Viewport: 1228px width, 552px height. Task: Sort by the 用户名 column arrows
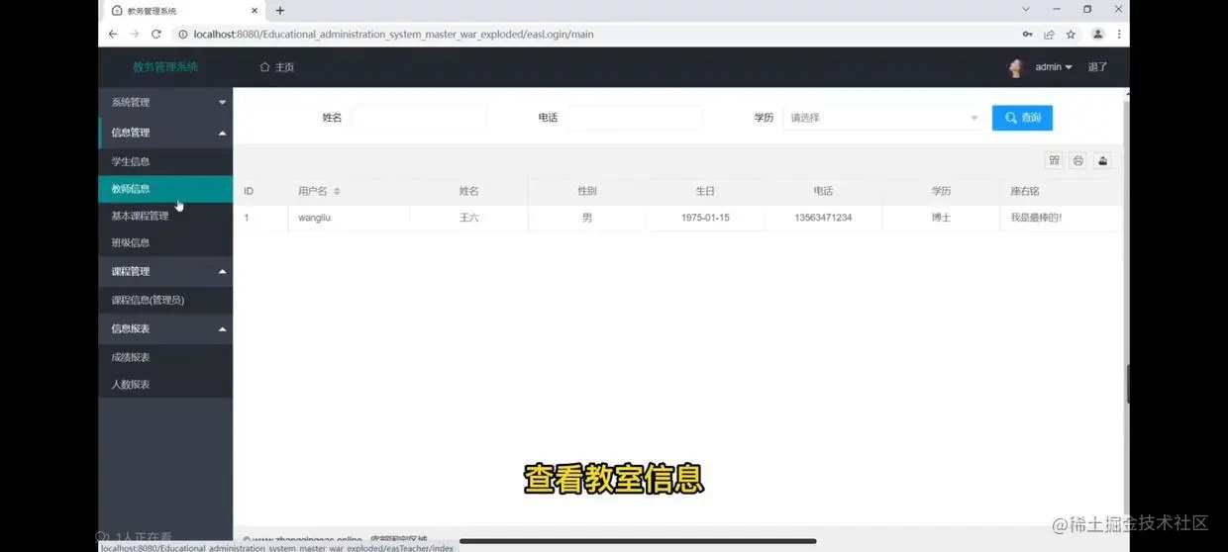337,191
